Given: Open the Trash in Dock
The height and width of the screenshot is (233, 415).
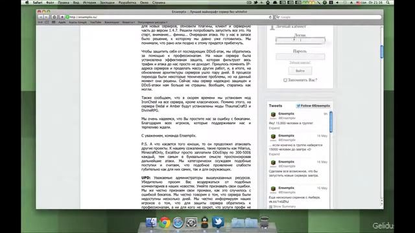Looking at the screenshot, I should point(264,223).
